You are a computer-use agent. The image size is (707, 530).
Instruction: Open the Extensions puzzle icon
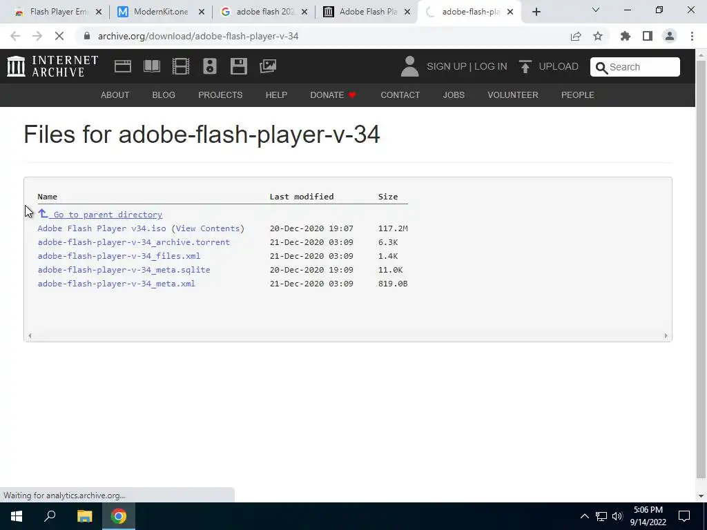pos(626,36)
